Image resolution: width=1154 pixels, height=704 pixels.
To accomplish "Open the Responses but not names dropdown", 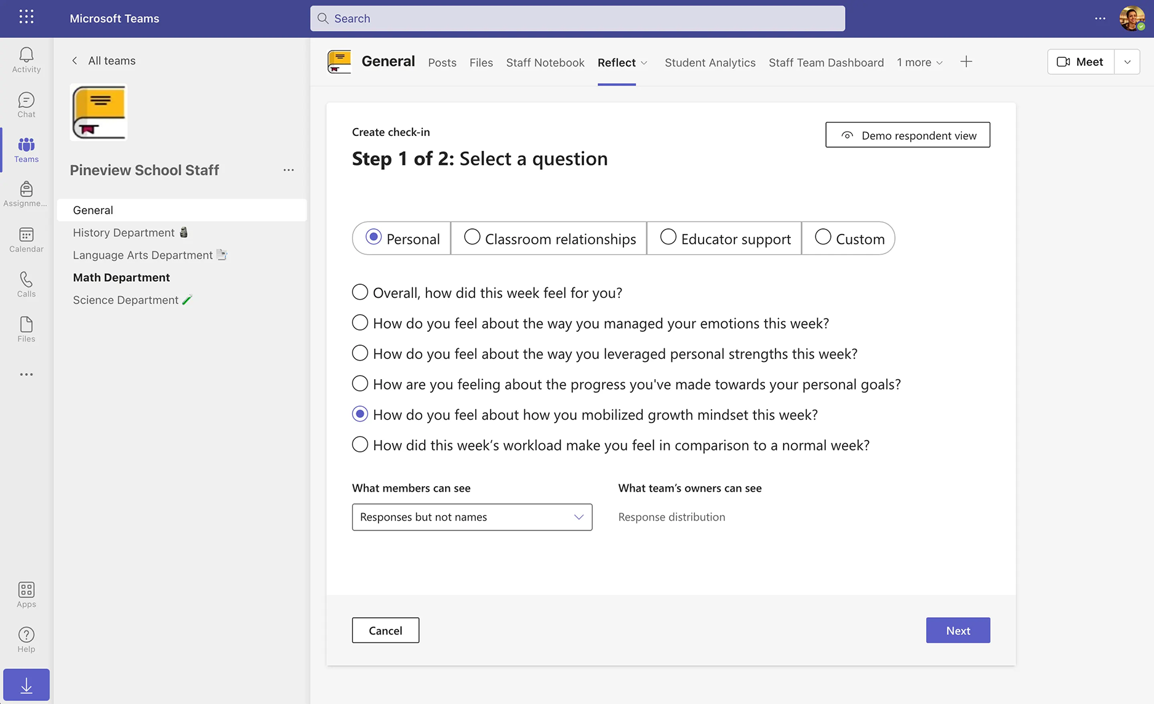I will tap(471, 517).
